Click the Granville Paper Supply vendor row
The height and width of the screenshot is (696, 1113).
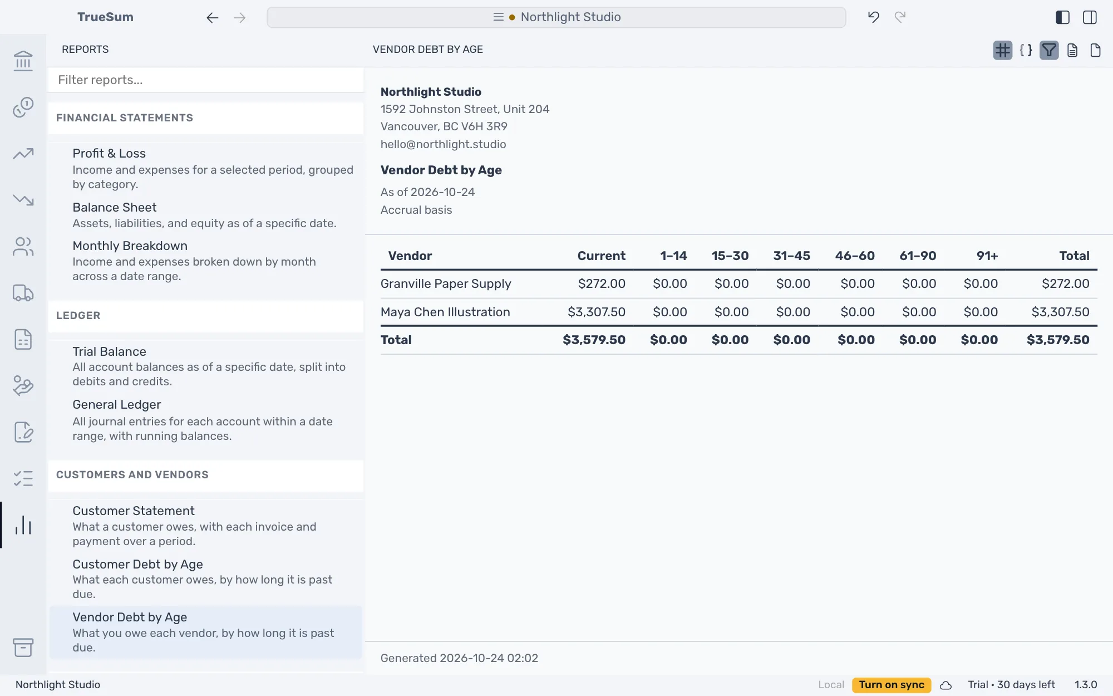738,284
